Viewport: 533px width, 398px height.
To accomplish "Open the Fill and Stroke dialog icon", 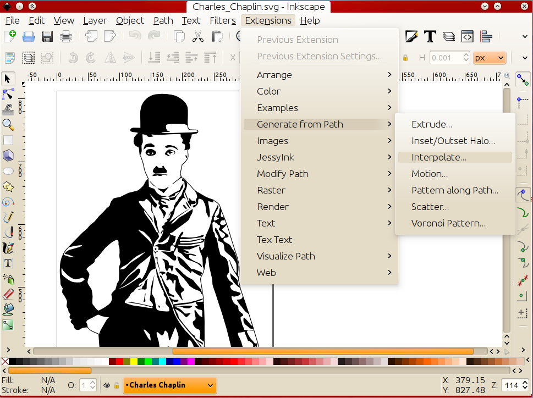I will 411,36.
